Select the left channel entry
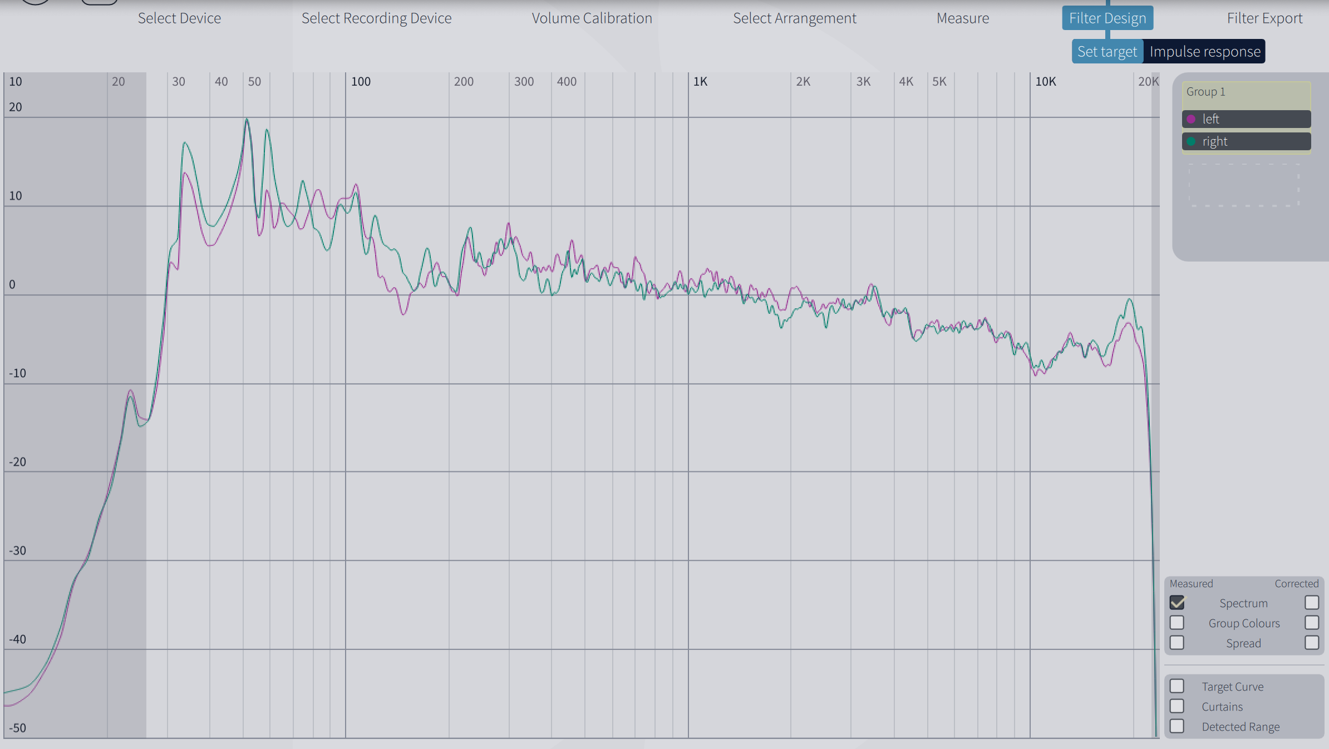 pos(1246,119)
